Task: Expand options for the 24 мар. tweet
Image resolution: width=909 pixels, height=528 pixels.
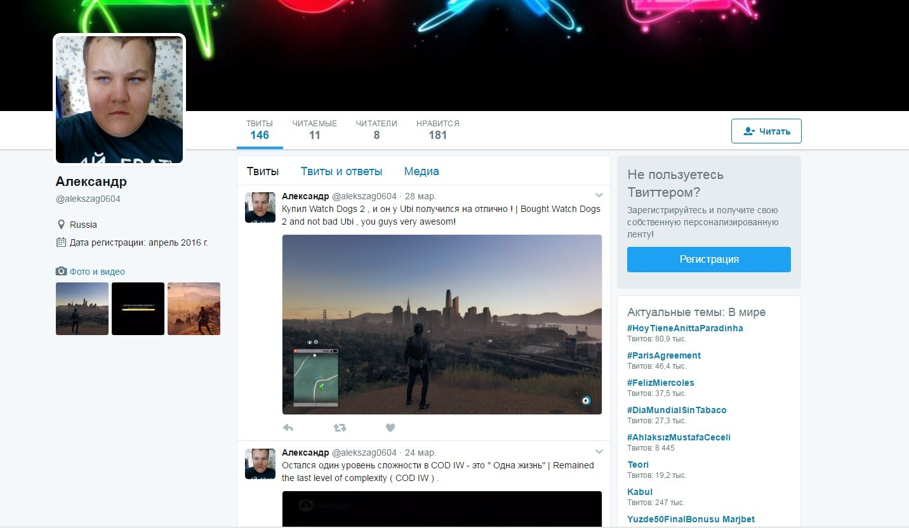Action: [x=599, y=452]
